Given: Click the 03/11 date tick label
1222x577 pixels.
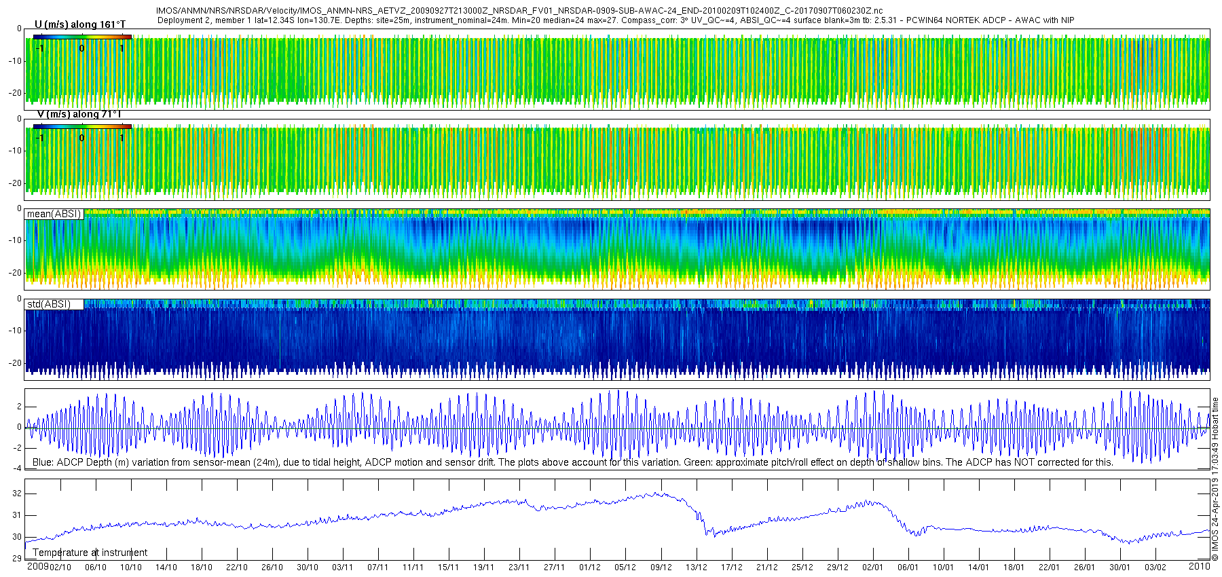Looking at the screenshot, I should click(343, 567).
